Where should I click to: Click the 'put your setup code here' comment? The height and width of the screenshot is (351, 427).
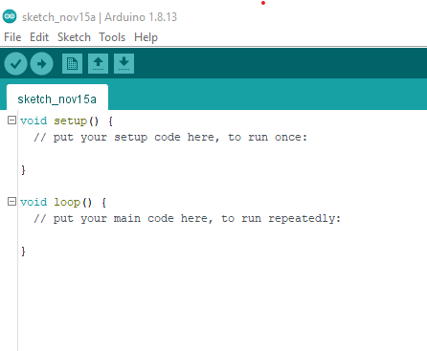[x=170, y=138]
